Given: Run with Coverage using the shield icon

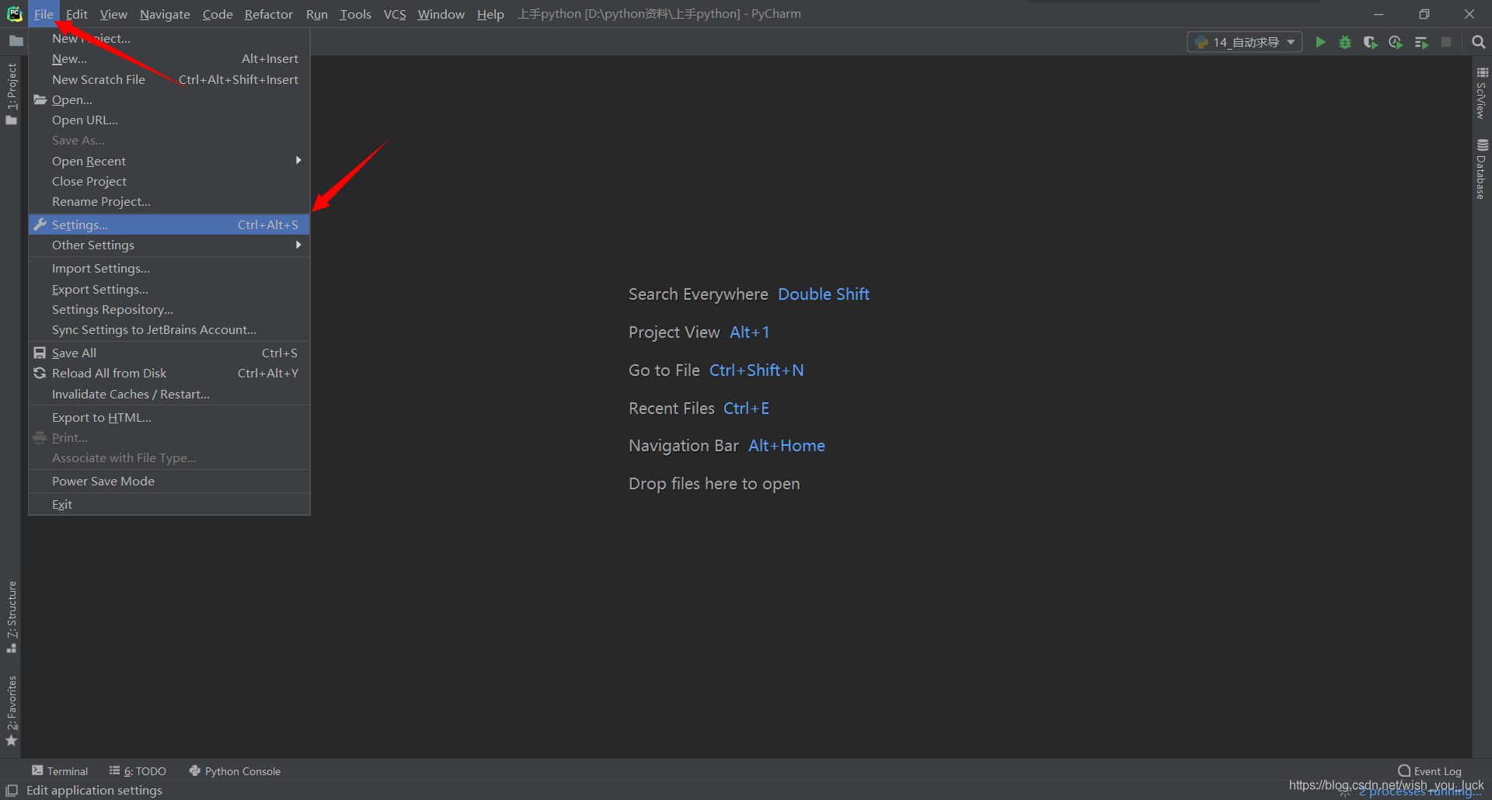Looking at the screenshot, I should tap(1370, 42).
